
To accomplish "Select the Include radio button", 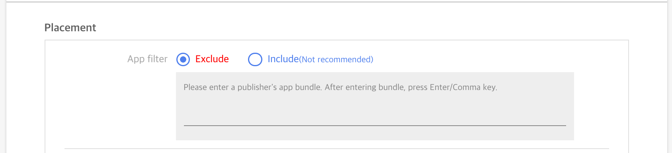I will coord(255,59).
